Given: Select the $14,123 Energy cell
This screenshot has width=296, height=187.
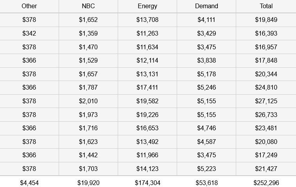Looking at the screenshot, I should point(147,169).
